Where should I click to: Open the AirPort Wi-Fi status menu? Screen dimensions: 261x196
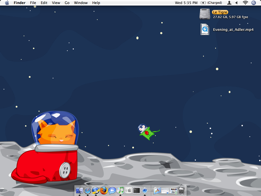(245, 3)
